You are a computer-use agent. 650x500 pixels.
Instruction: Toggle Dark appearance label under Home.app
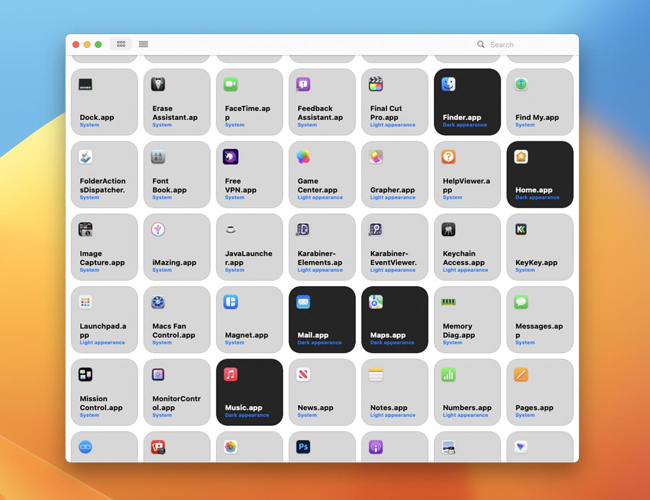[x=537, y=198]
